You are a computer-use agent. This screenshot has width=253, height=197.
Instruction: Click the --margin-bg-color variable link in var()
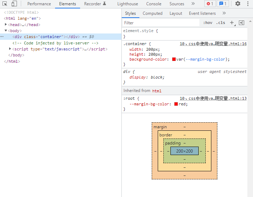click(x=205, y=59)
